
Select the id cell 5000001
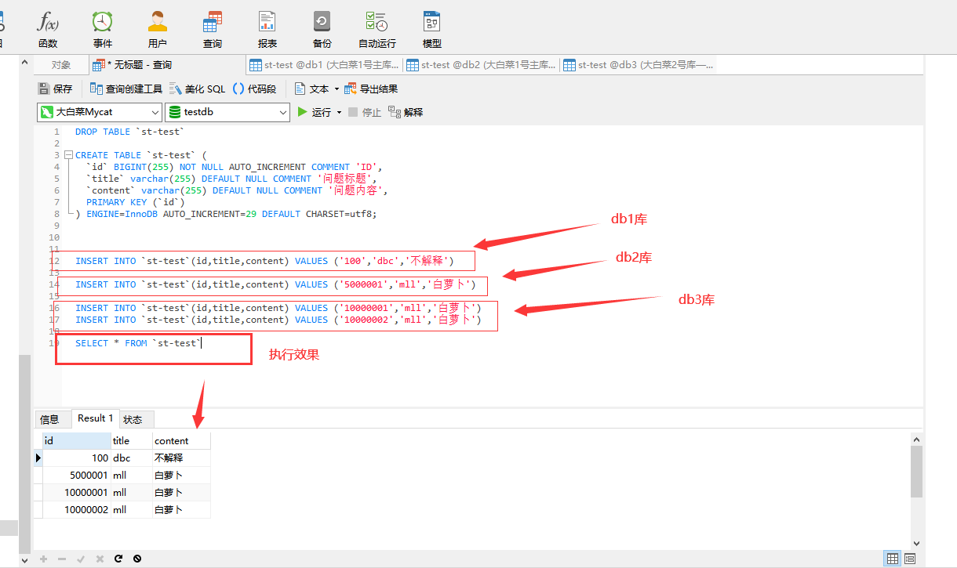click(x=76, y=475)
